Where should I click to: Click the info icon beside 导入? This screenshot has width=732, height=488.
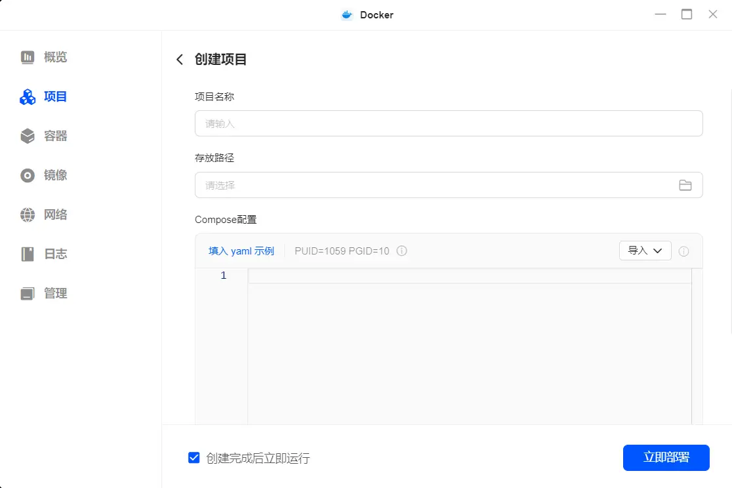pyautogui.click(x=683, y=251)
